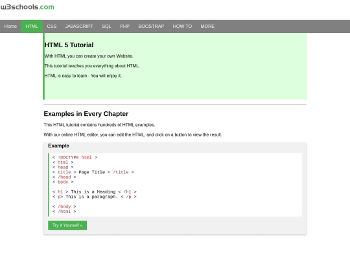Click the closing /html tag line
This screenshot has width=350, height=262.
pos(64,212)
